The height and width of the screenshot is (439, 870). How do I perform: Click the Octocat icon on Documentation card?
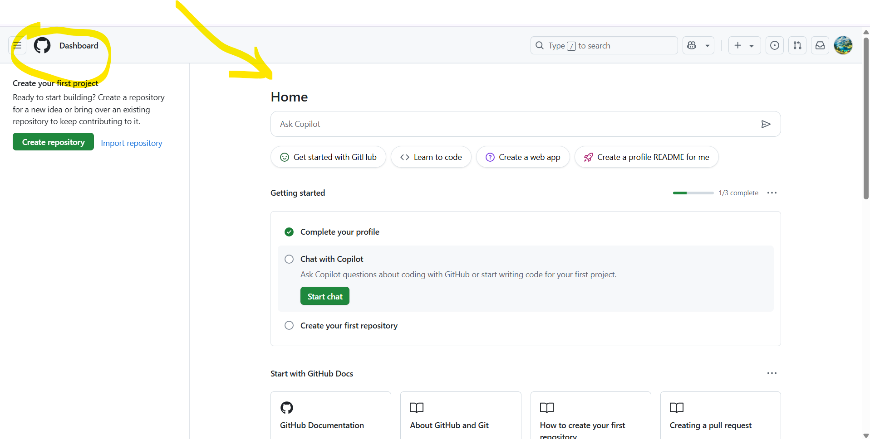point(287,408)
